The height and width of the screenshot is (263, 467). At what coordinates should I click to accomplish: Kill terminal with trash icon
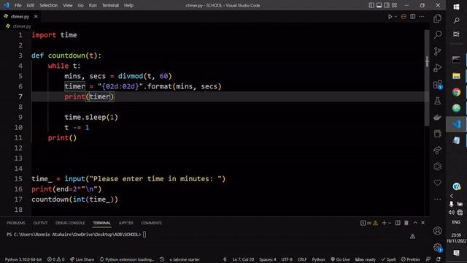pos(406,223)
